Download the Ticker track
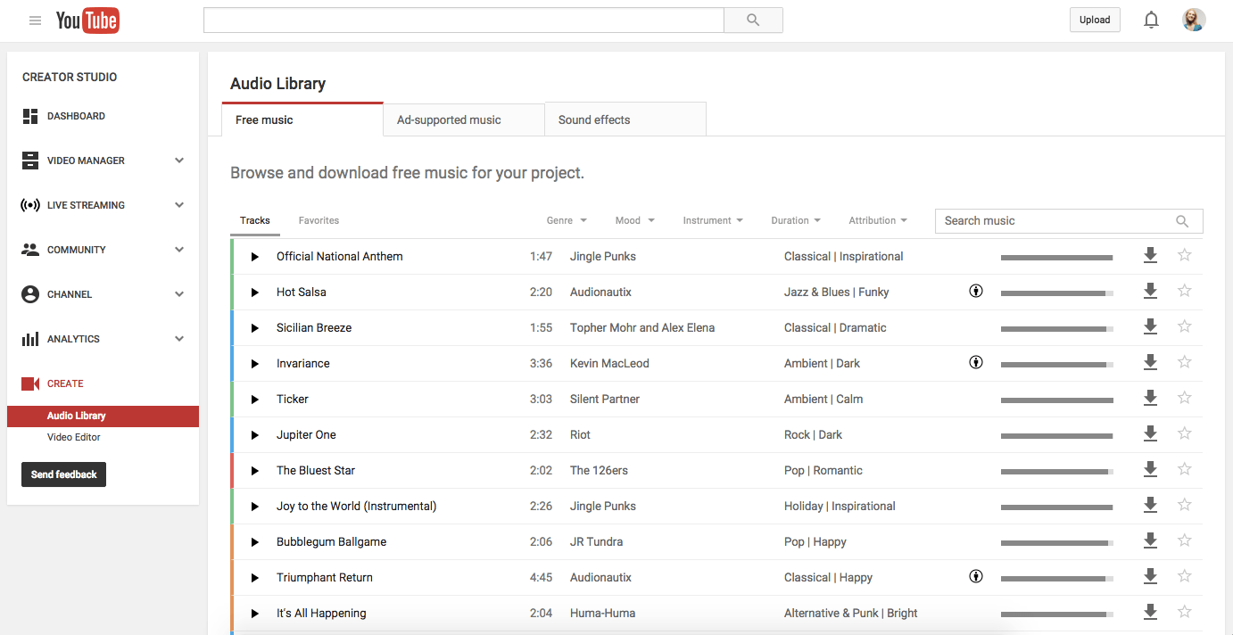 click(x=1150, y=399)
